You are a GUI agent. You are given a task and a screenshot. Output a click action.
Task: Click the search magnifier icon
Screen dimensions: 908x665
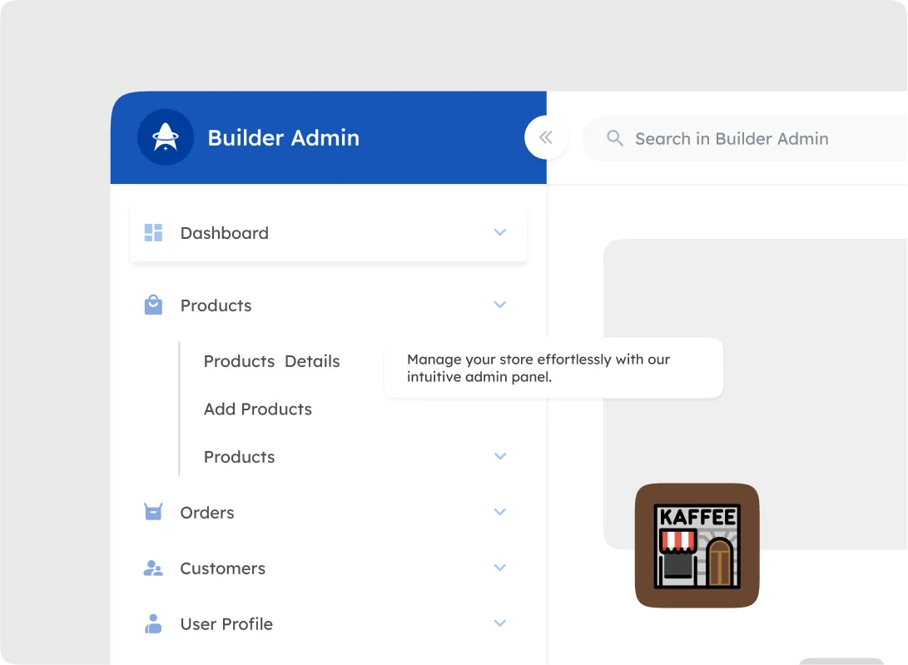(615, 138)
